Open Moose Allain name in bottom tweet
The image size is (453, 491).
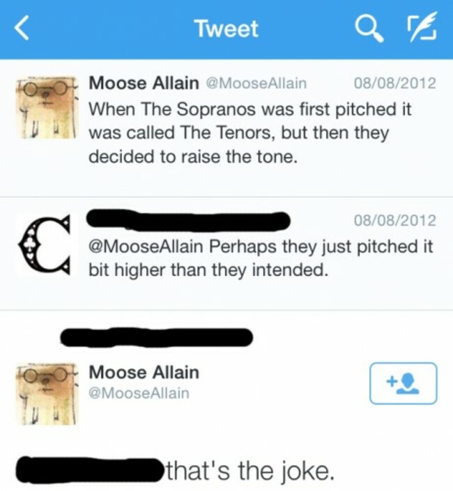click(x=144, y=373)
